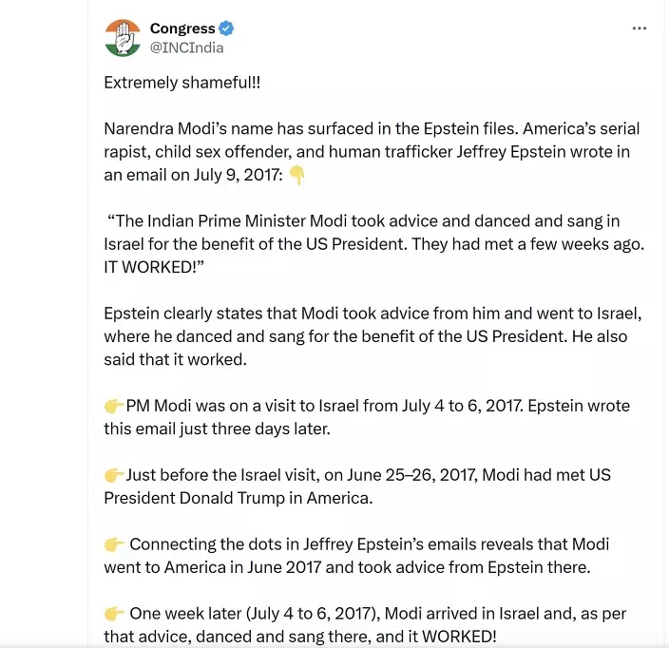The width and height of the screenshot is (669, 648).
Task: Open the Congress display name link
Action: (x=182, y=29)
